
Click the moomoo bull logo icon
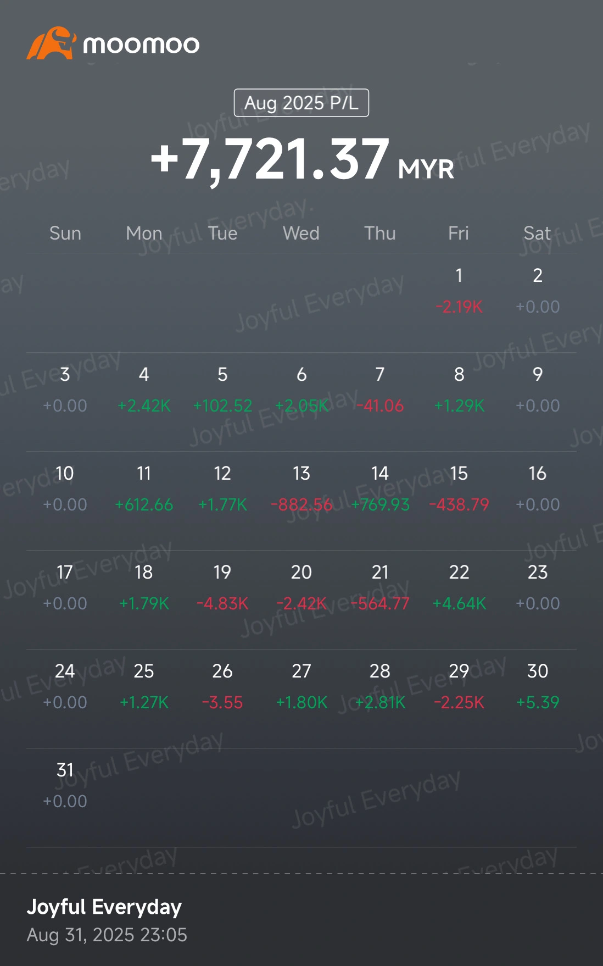click(51, 43)
